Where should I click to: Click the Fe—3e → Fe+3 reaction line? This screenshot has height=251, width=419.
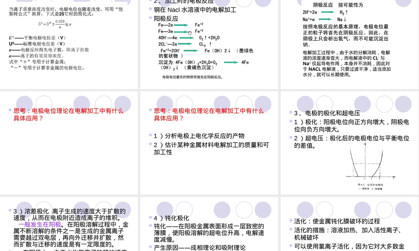(181, 31)
